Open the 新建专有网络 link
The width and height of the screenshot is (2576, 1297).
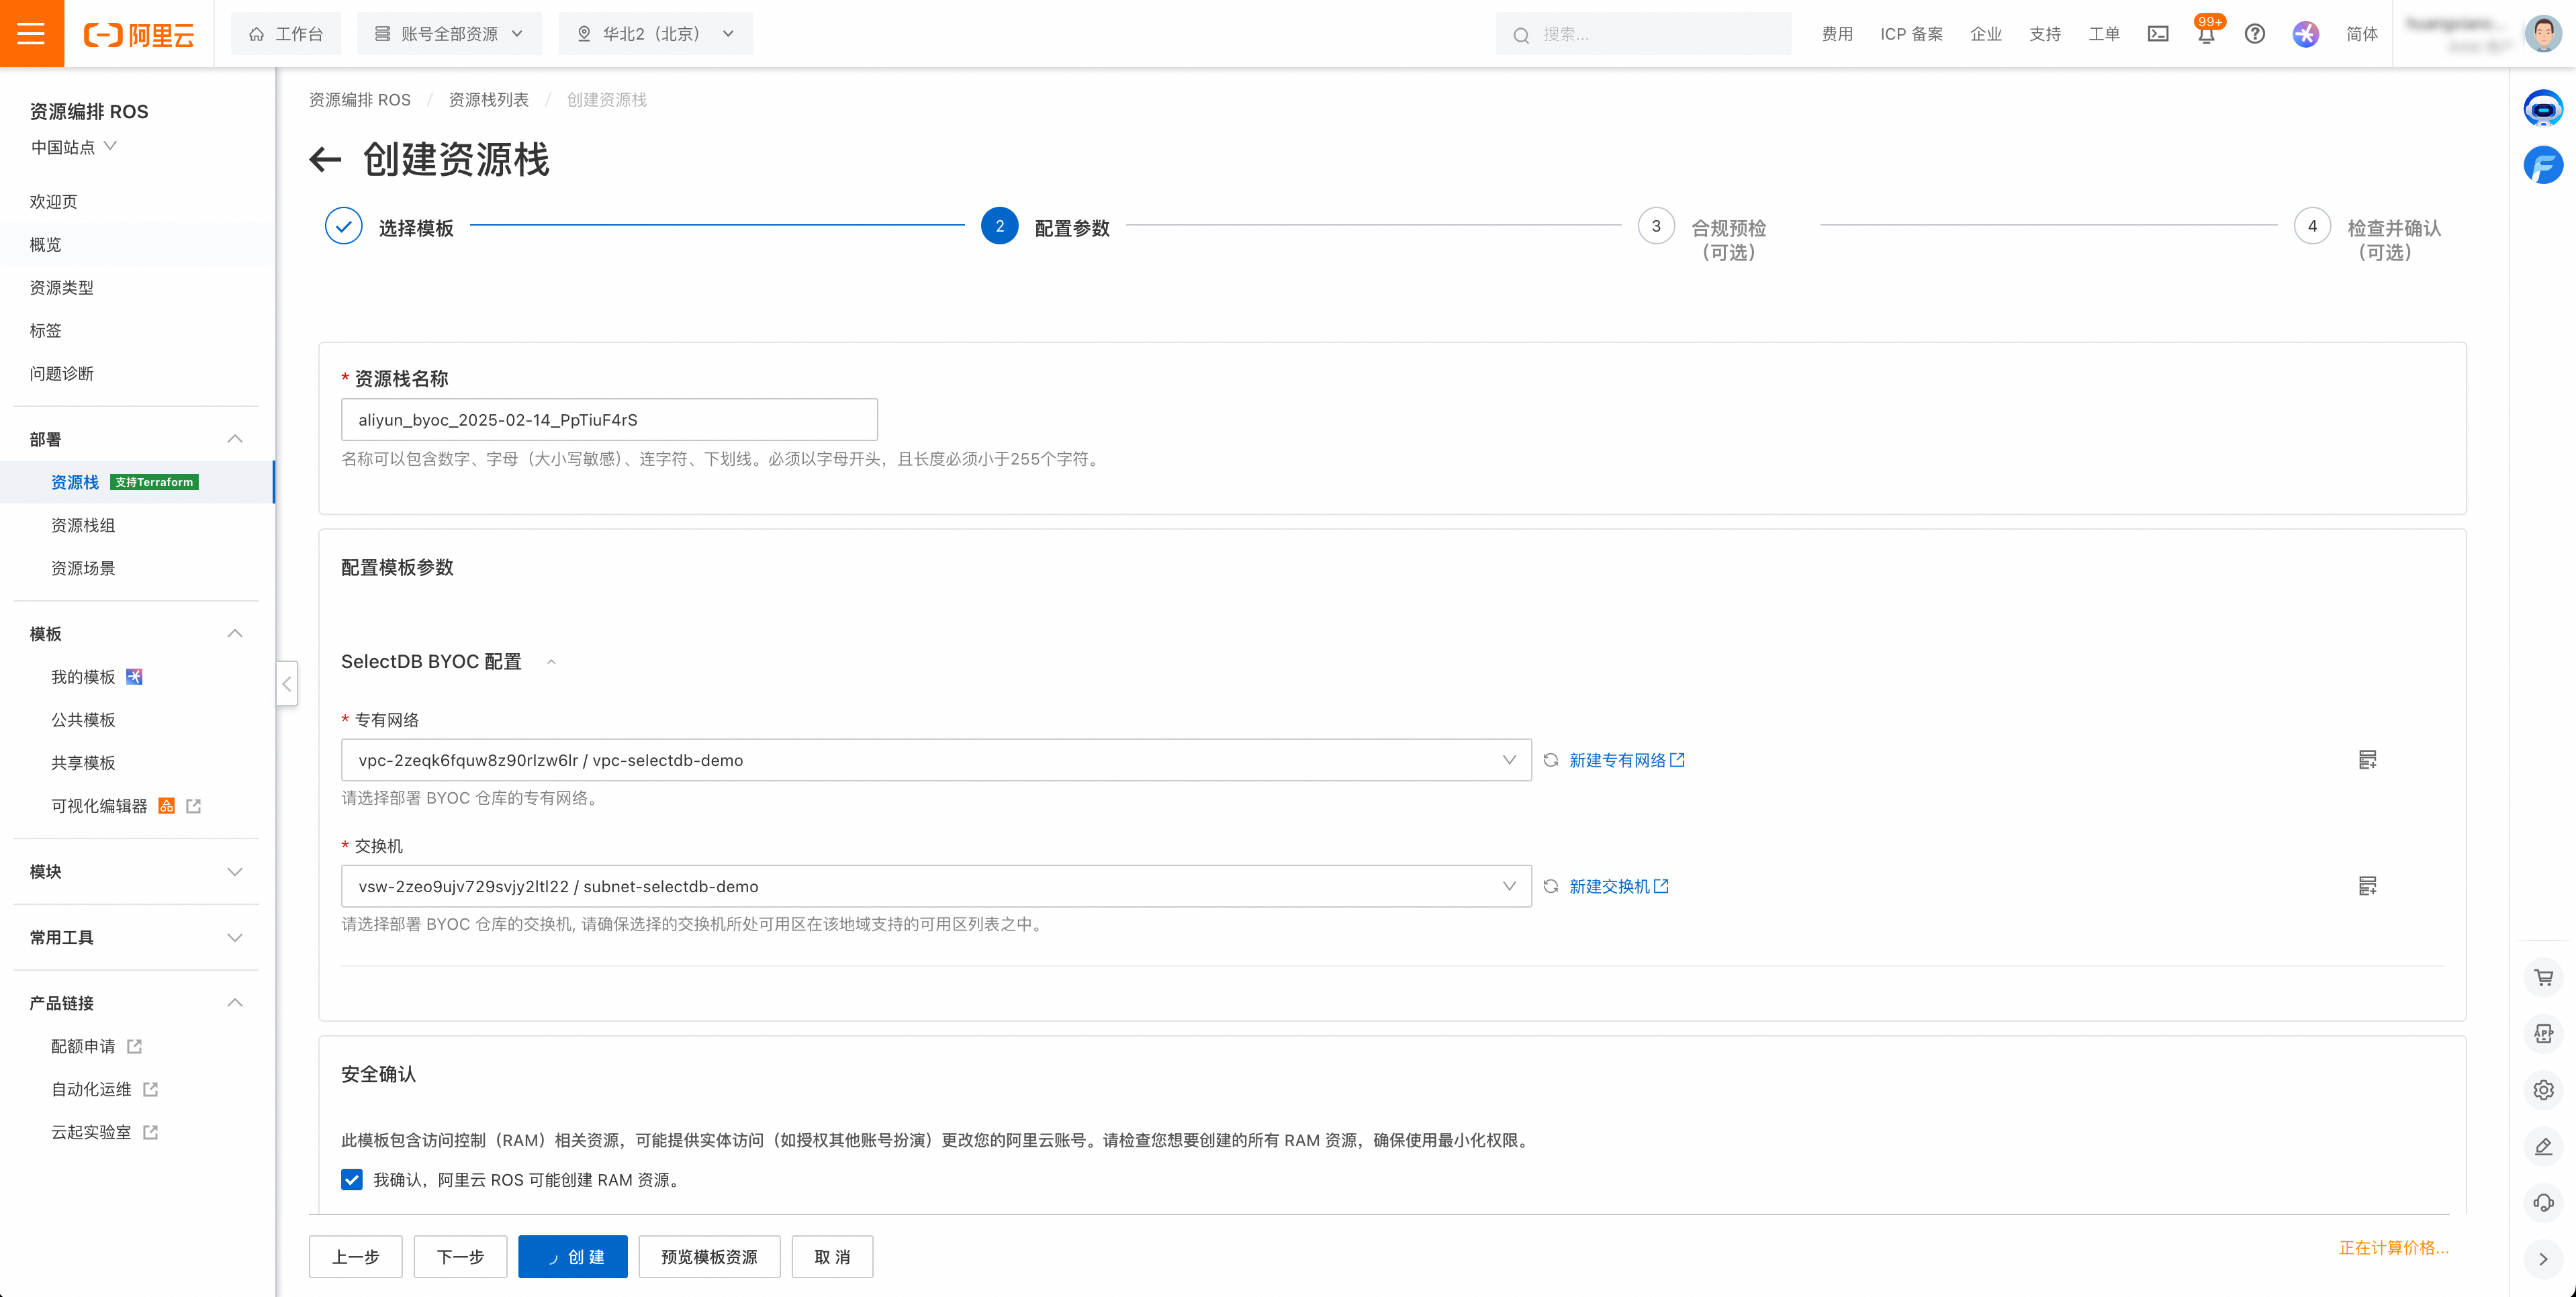[x=1627, y=760]
